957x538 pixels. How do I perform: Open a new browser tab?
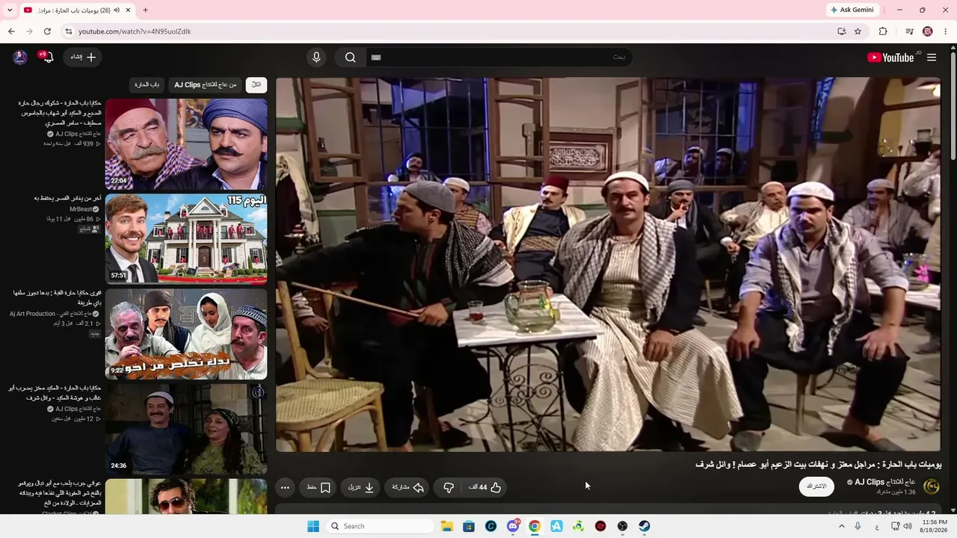[x=145, y=10]
